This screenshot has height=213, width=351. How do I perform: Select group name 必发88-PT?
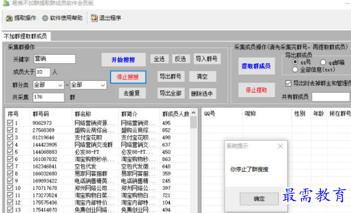[x=87, y=152]
